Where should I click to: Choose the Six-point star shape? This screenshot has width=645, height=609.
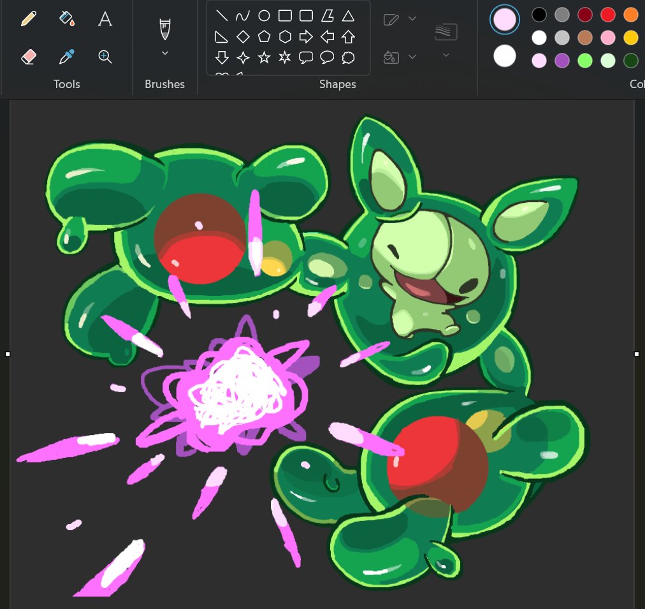tap(285, 57)
